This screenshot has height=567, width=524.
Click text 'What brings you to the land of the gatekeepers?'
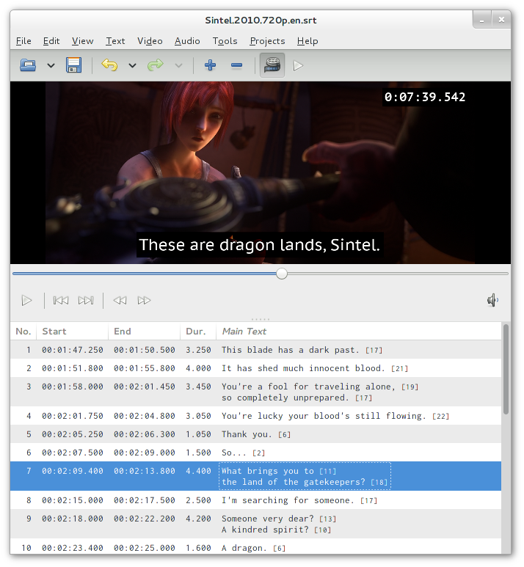click(x=305, y=476)
